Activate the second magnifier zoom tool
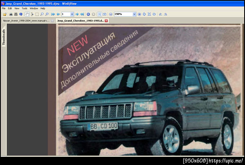 (x=47, y=14)
